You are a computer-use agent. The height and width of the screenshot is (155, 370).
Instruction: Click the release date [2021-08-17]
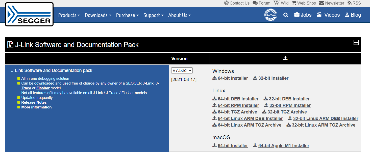pos(184,80)
